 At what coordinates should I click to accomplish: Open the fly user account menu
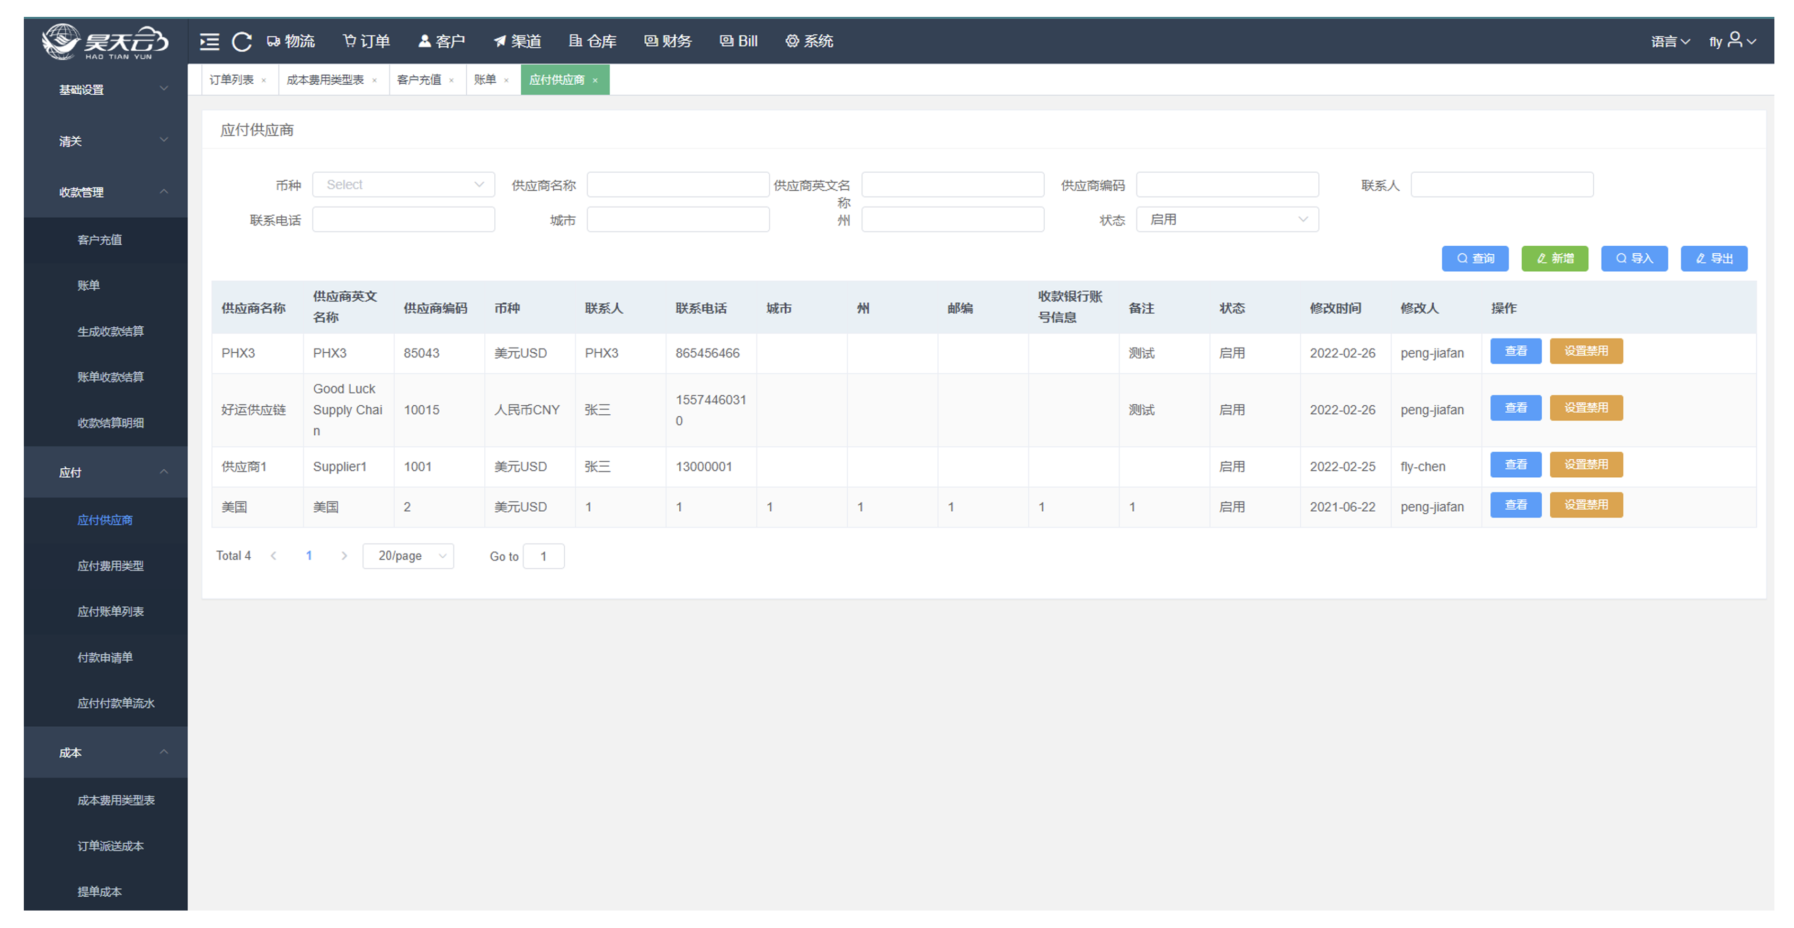[x=1733, y=41]
